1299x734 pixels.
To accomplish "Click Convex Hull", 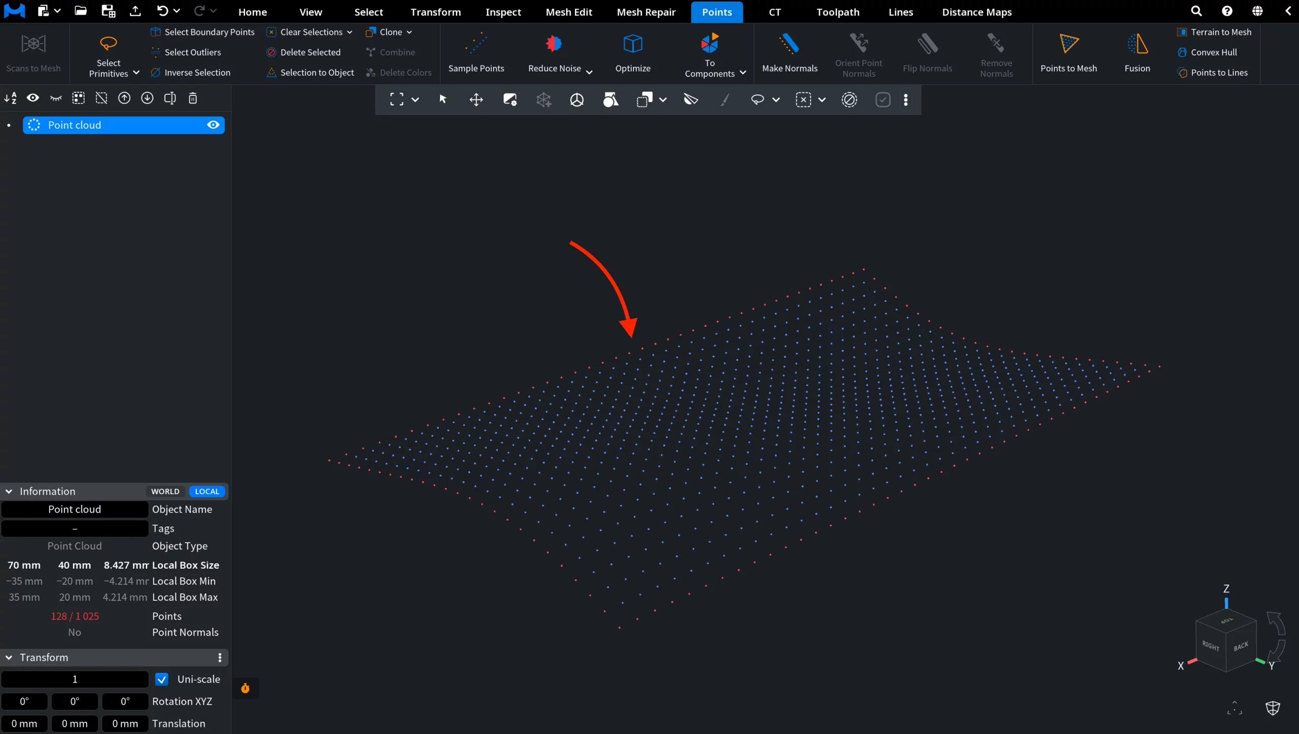I will (1207, 52).
